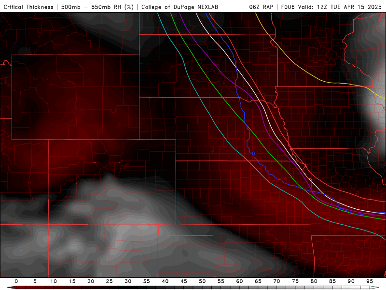The image size is (386, 290).
Task: Click the 0 label on the color scale
Action: point(16,281)
